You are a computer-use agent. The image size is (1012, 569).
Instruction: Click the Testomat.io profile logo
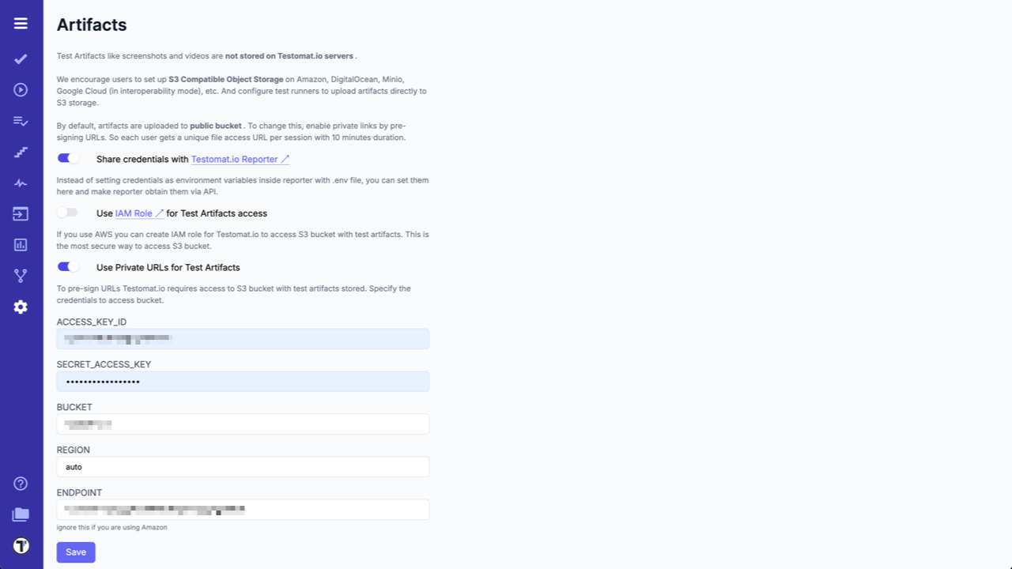point(21,546)
